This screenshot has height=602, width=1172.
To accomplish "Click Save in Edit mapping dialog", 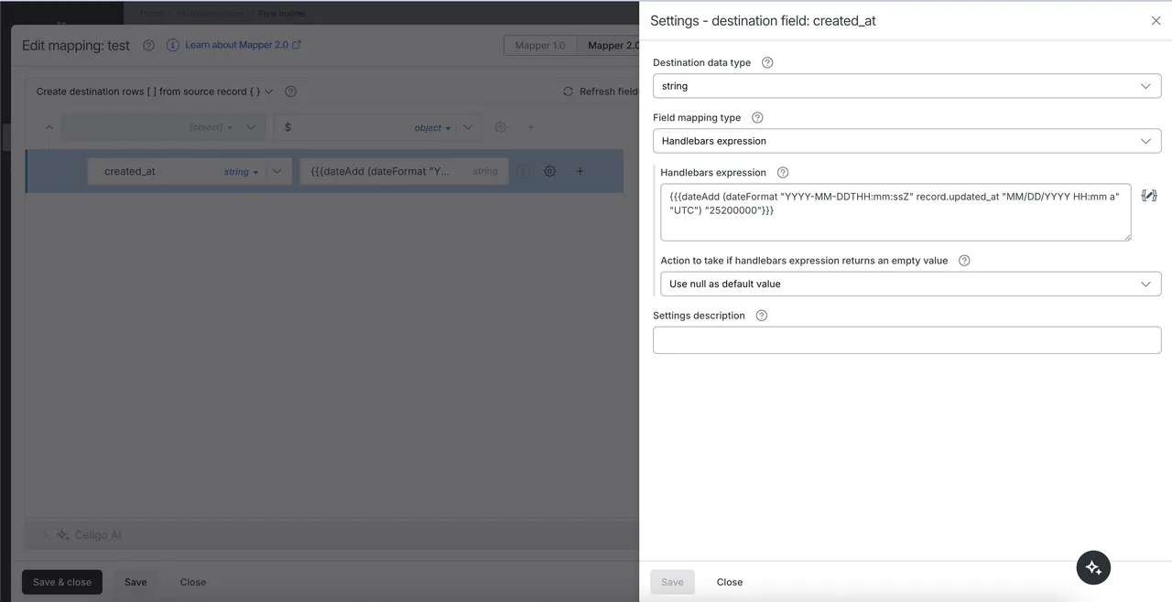I will pos(136,582).
